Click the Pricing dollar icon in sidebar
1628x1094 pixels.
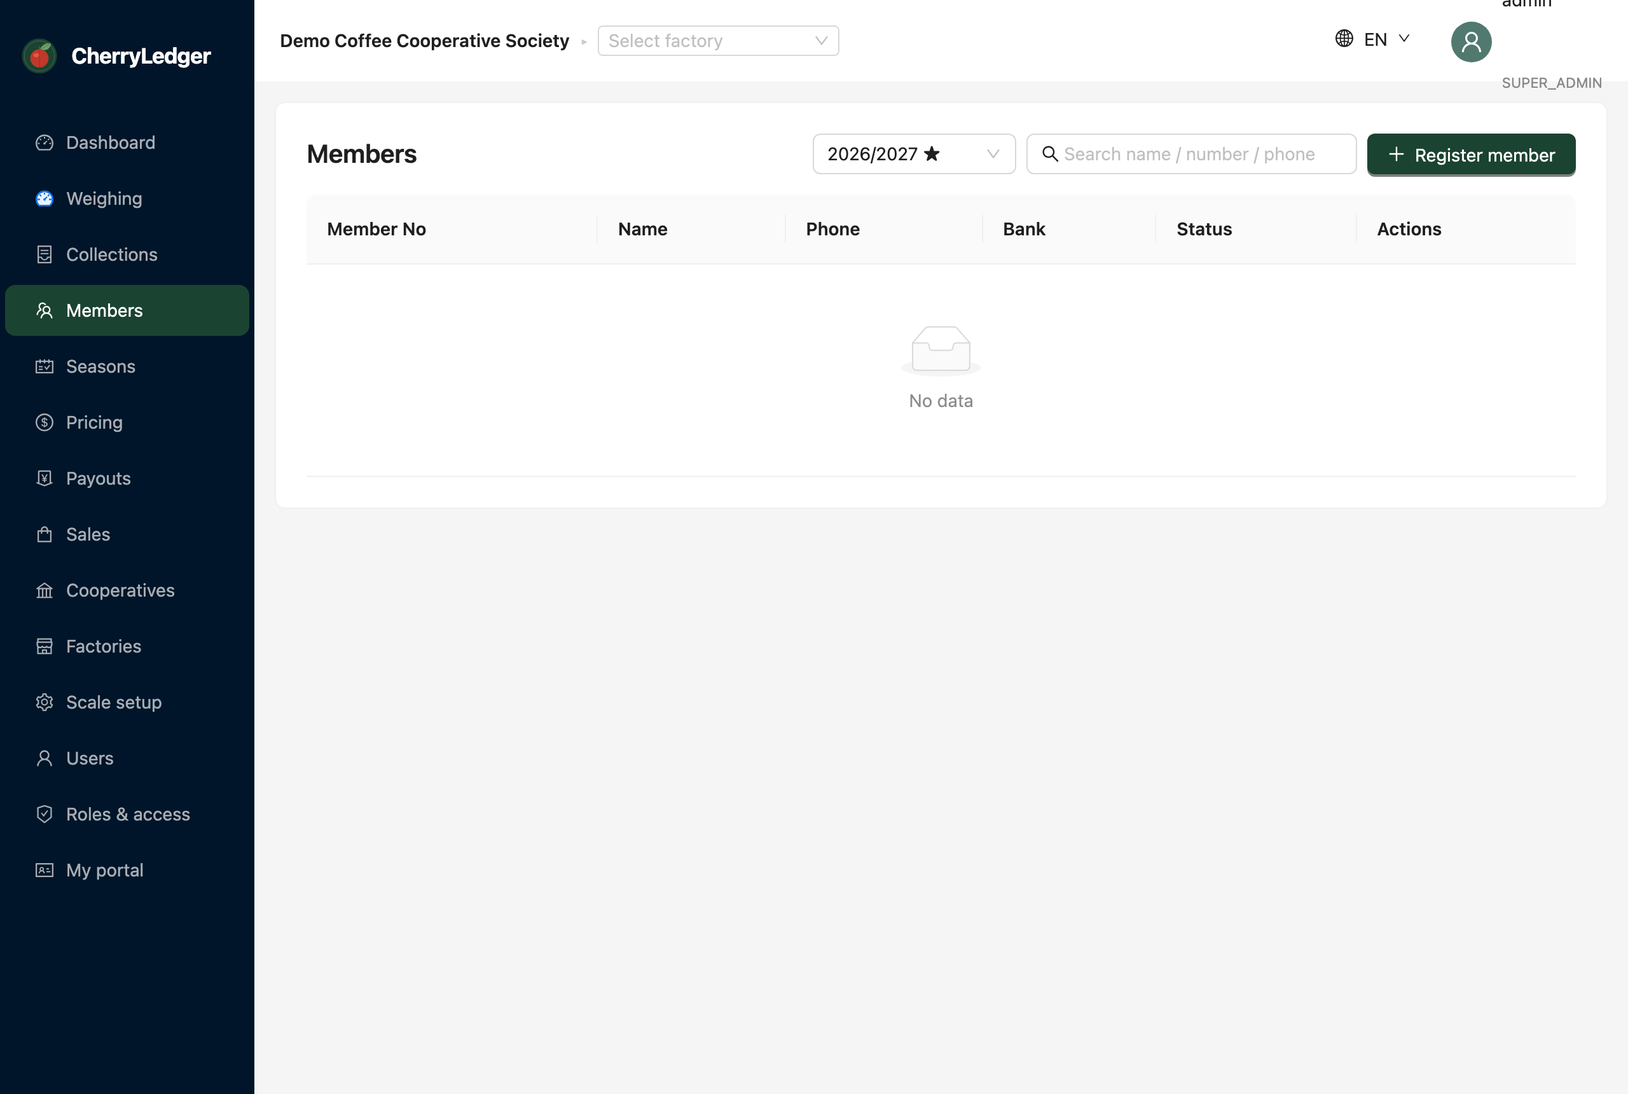(x=45, y=422)
